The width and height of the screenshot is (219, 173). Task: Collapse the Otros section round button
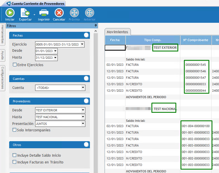pyautogui.click(x=86, y=145)
